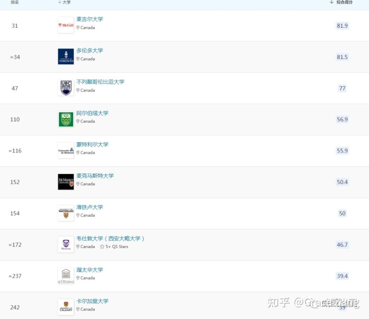Open the UBC crest logo
This screenshot has width=369, height=319.
point(66,88)
